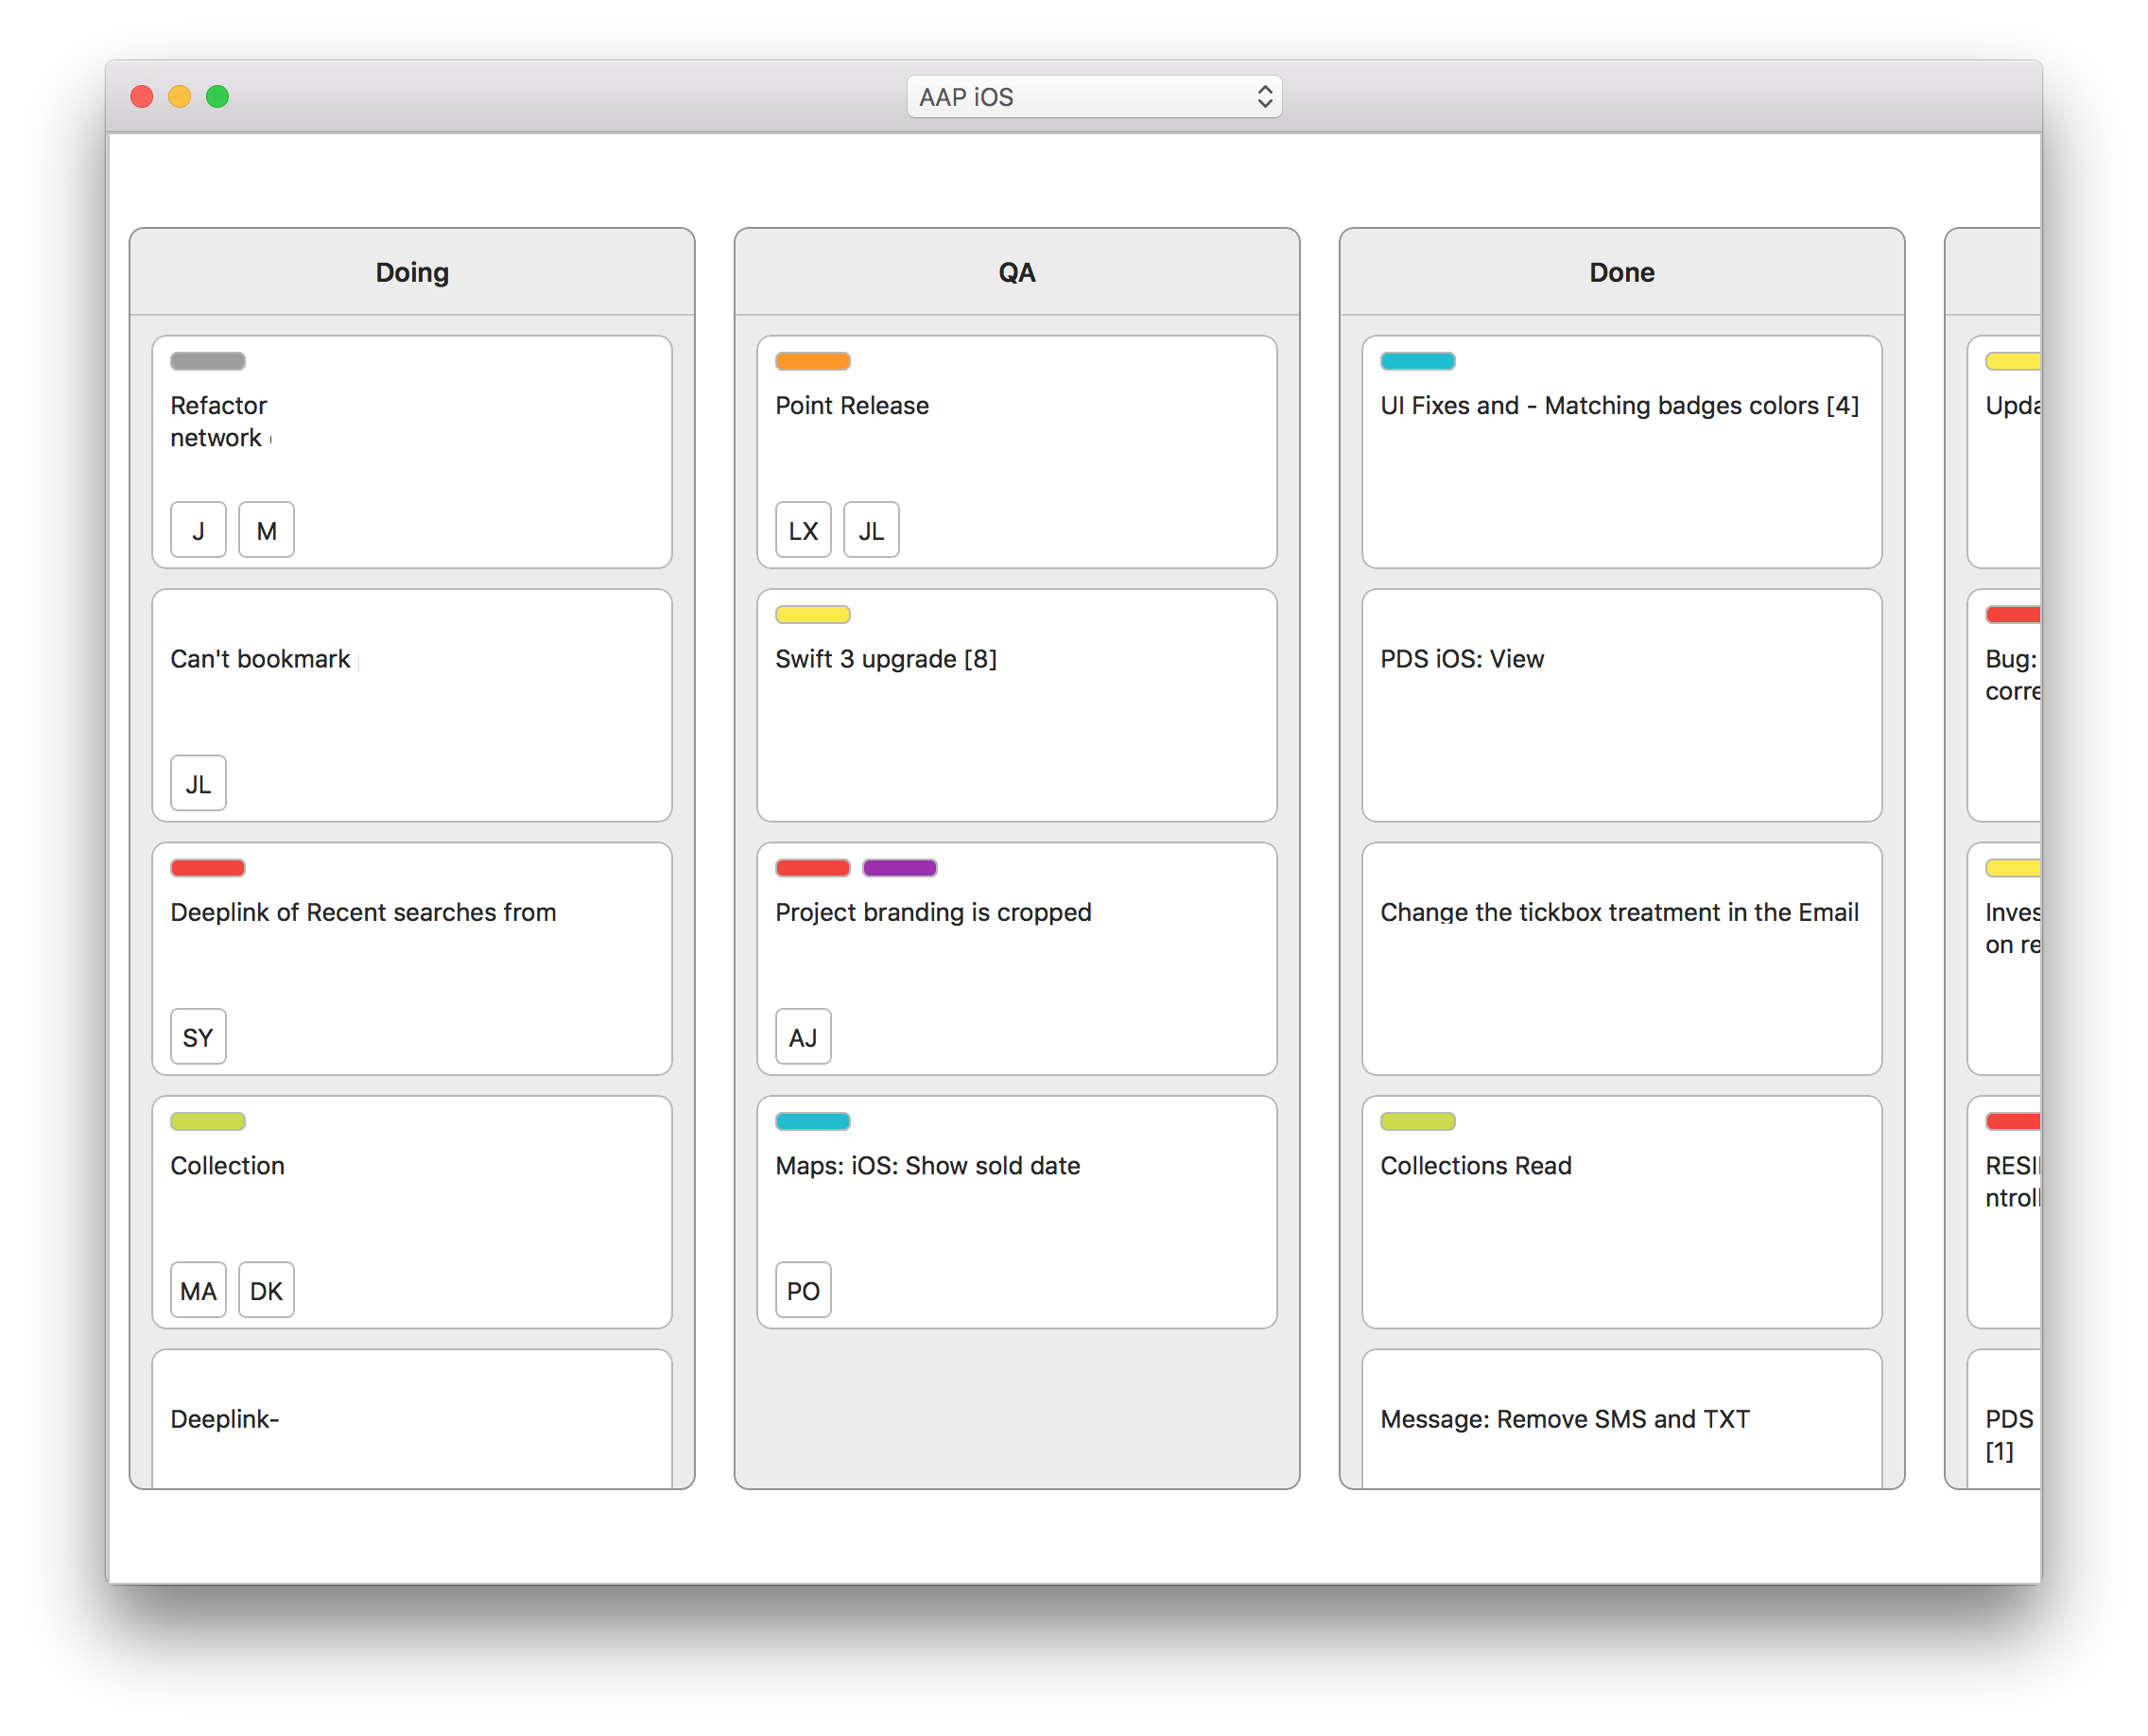Click the PO badge on Maps iOS card
This screenshot has width=2148, height=1736.
[803, 1290]
